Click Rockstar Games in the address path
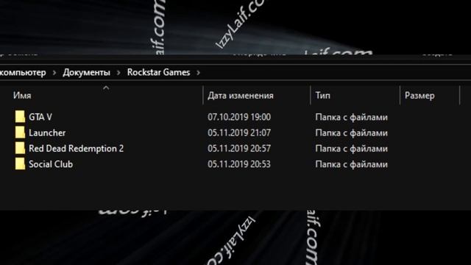 click(x=159, y=72)
